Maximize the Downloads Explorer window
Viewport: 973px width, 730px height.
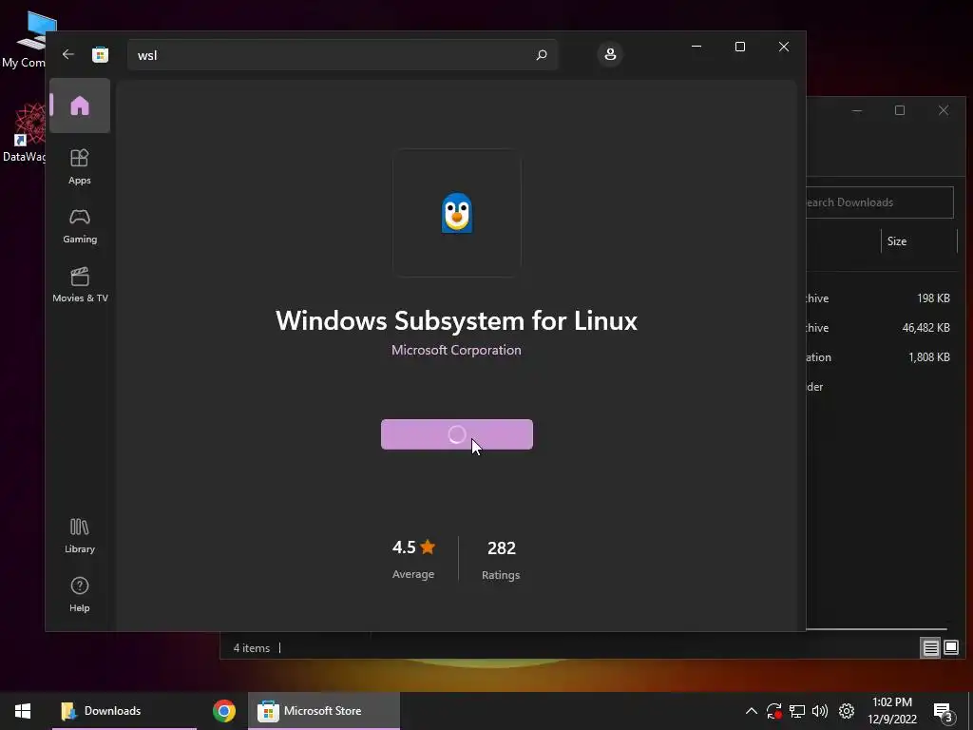900,110
